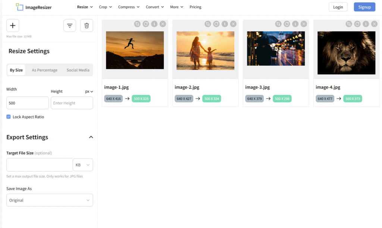View info for image-3.jpg via info icon
382x228 pixels.
click(x=295, y=24)
